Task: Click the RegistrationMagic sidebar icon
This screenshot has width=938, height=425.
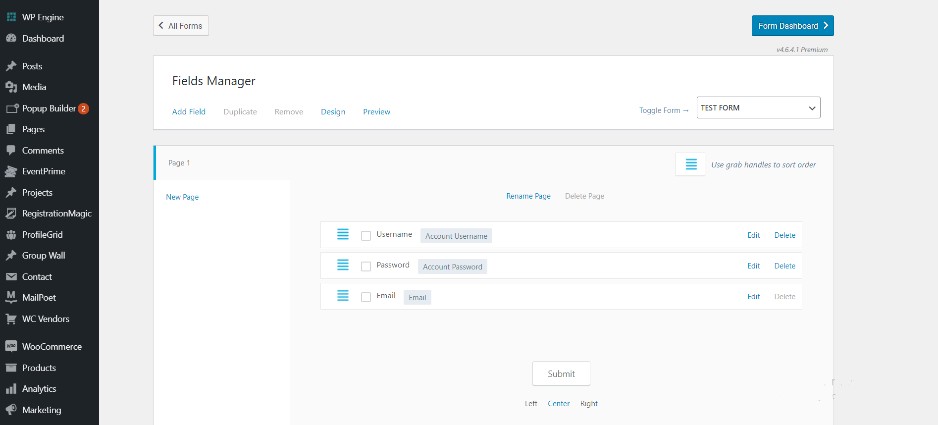Action: coord(11,213)
